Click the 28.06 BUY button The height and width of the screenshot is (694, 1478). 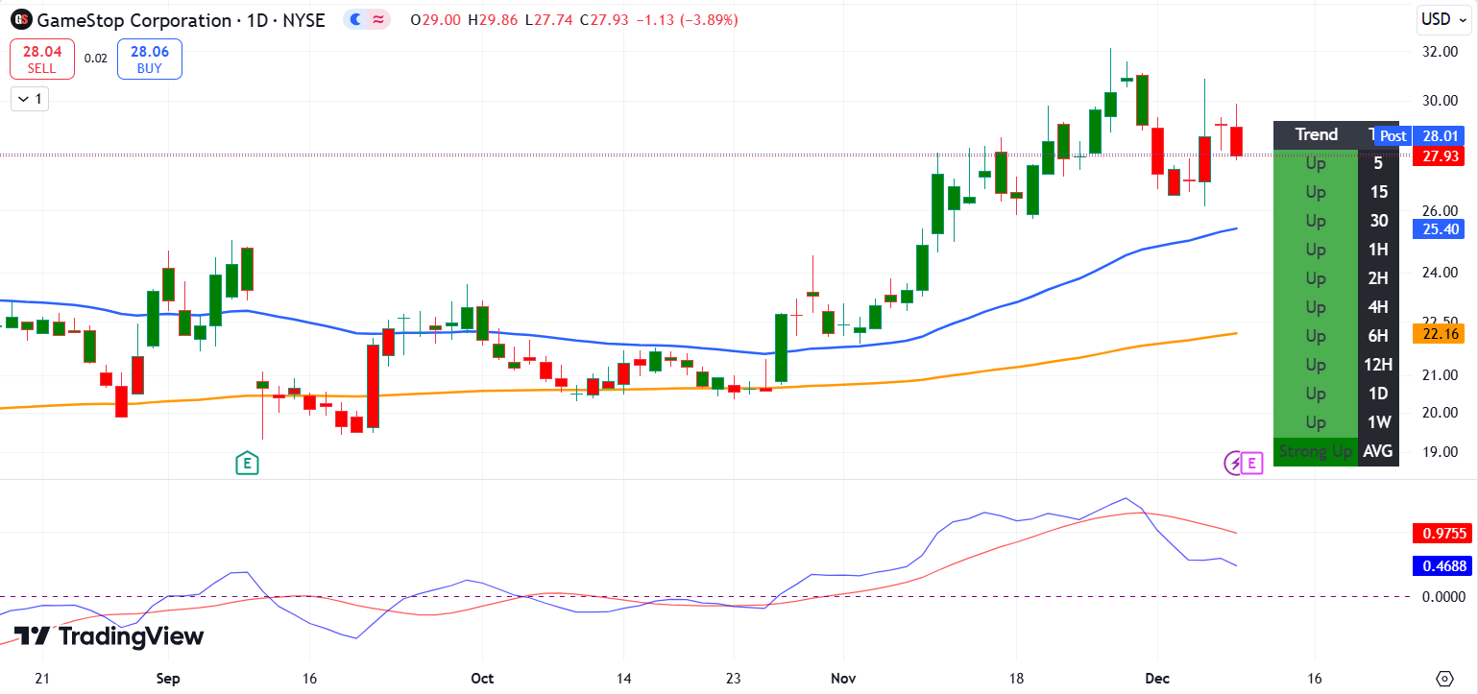[150, 59]
